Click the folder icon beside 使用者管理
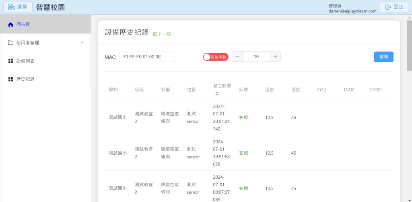The height and width of the screenshot is (202, 412). pyautogui.click(x=11, y=43)
